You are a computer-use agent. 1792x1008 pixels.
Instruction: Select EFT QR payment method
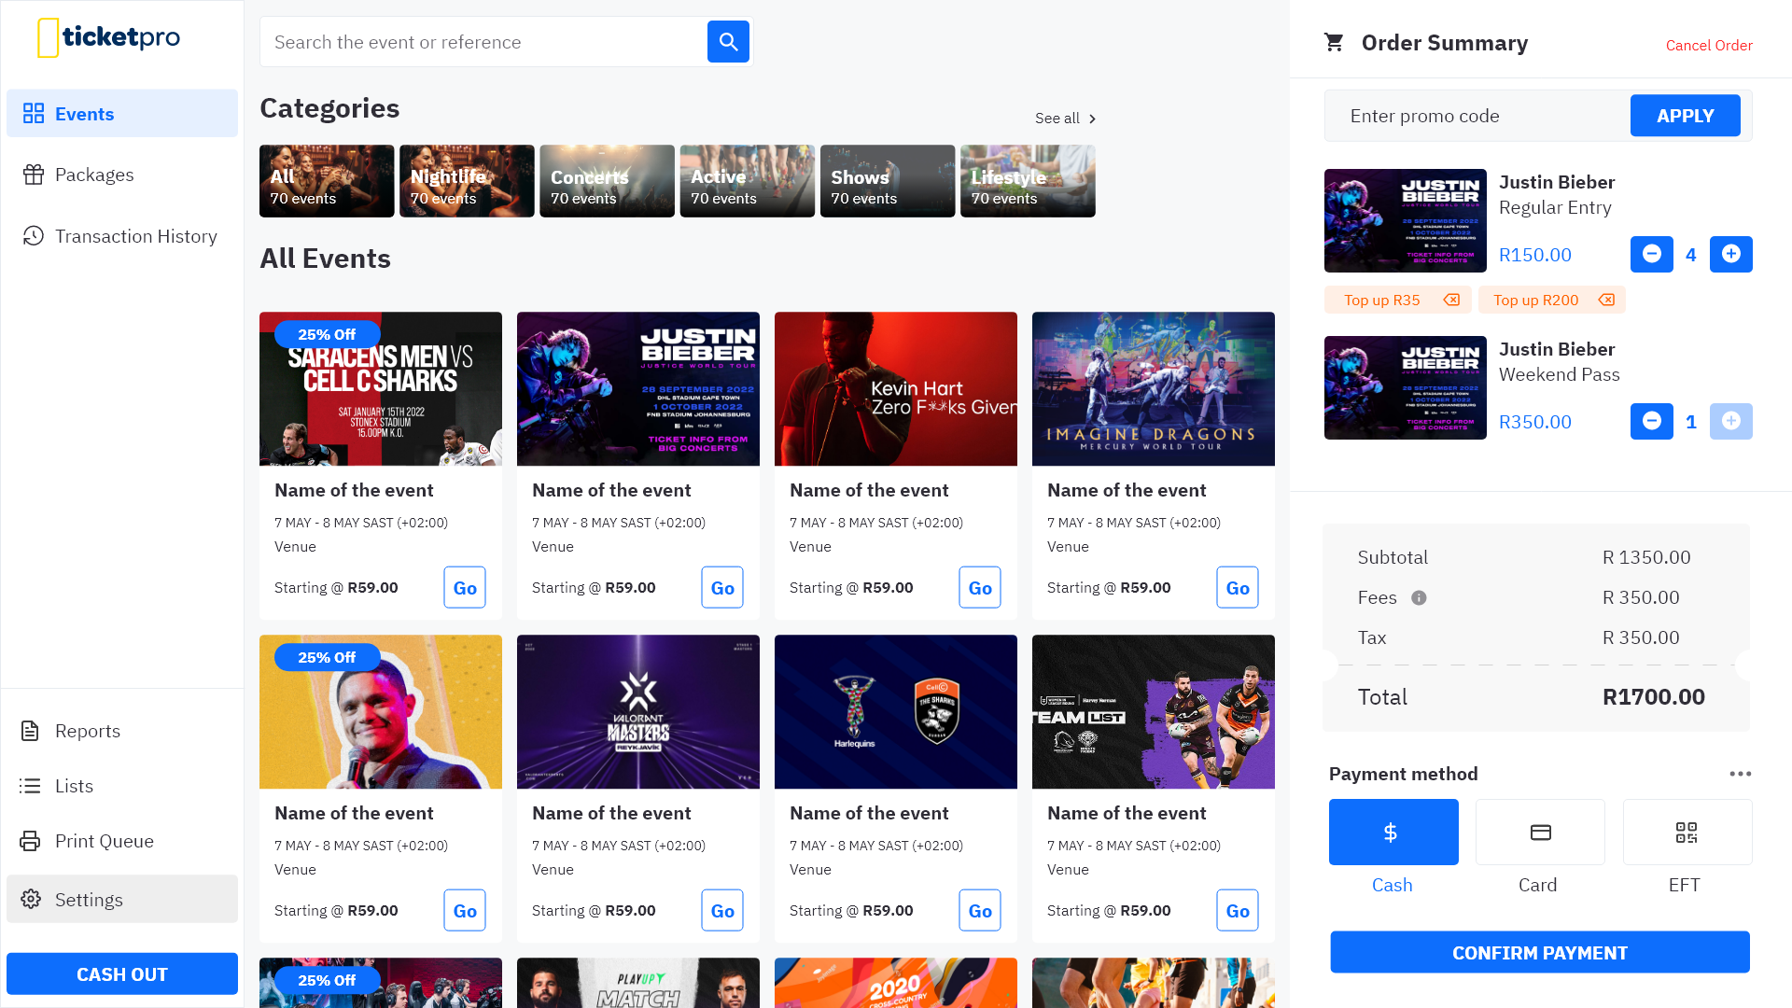point(1687,832)
